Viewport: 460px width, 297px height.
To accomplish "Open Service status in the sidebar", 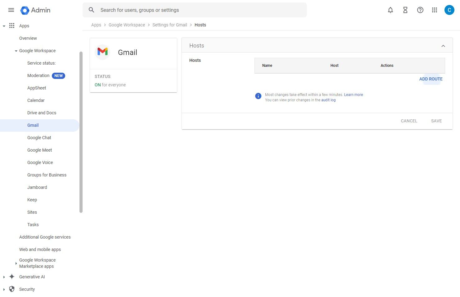I will pos(41,63).
